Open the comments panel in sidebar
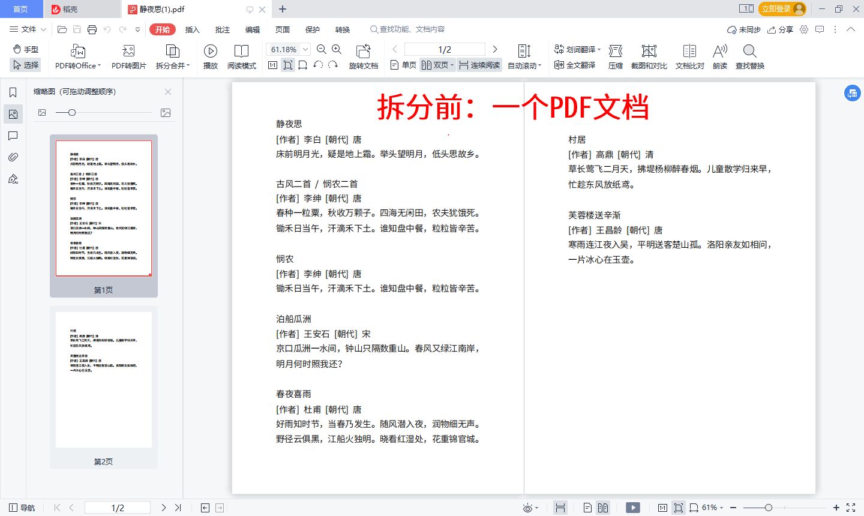 pos(13,136)
